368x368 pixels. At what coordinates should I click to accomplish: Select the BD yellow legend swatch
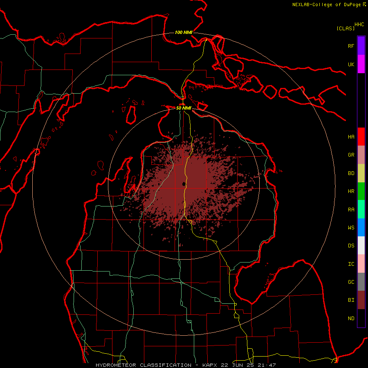361,173
